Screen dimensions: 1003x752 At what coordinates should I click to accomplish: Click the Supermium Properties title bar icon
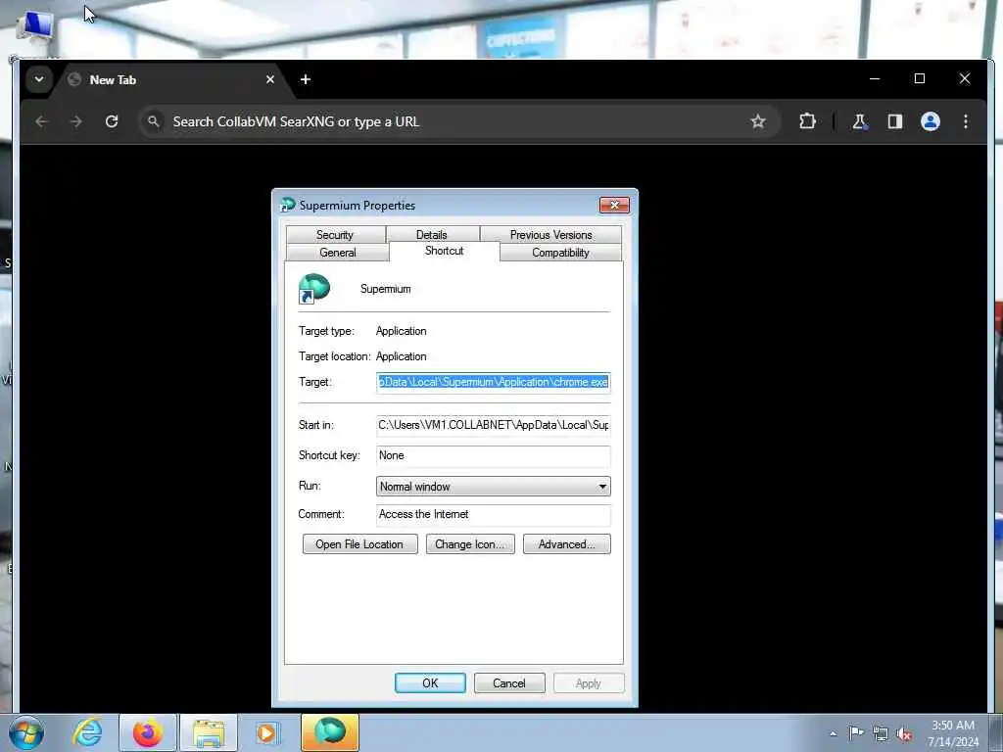click(288, 205)
